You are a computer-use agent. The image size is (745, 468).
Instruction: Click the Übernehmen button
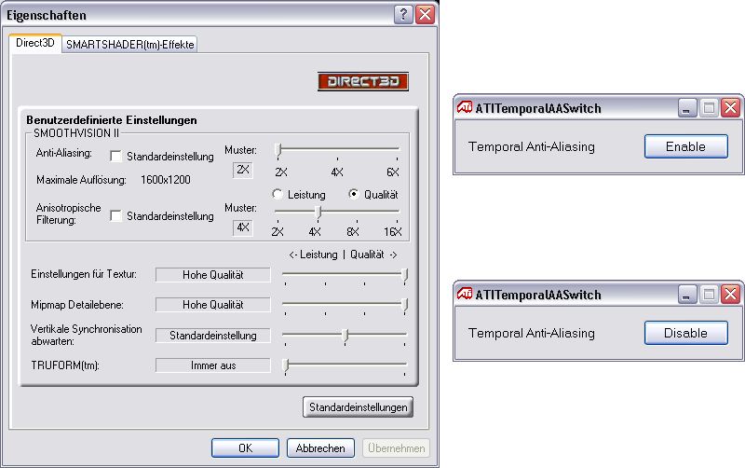tap(397, 448)
